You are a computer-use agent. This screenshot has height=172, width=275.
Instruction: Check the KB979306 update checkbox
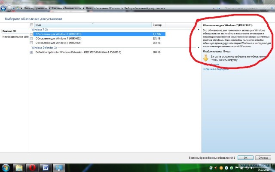coord(31,43)
